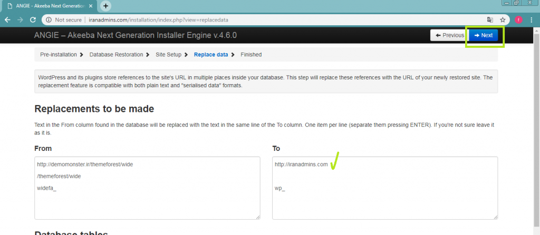The image size is (540, 235).
Task: Go to the Database Restoration step
Action: click(116, 55)
